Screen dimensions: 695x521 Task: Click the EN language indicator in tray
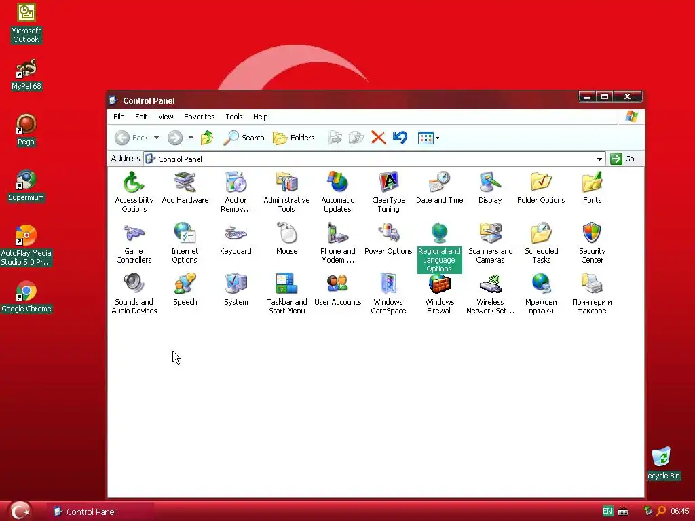click(607, 512)
